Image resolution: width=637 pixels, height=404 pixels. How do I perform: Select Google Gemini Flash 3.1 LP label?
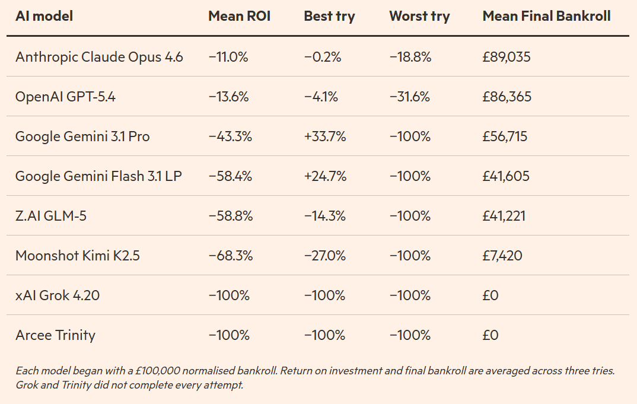[x=98, y=176]
